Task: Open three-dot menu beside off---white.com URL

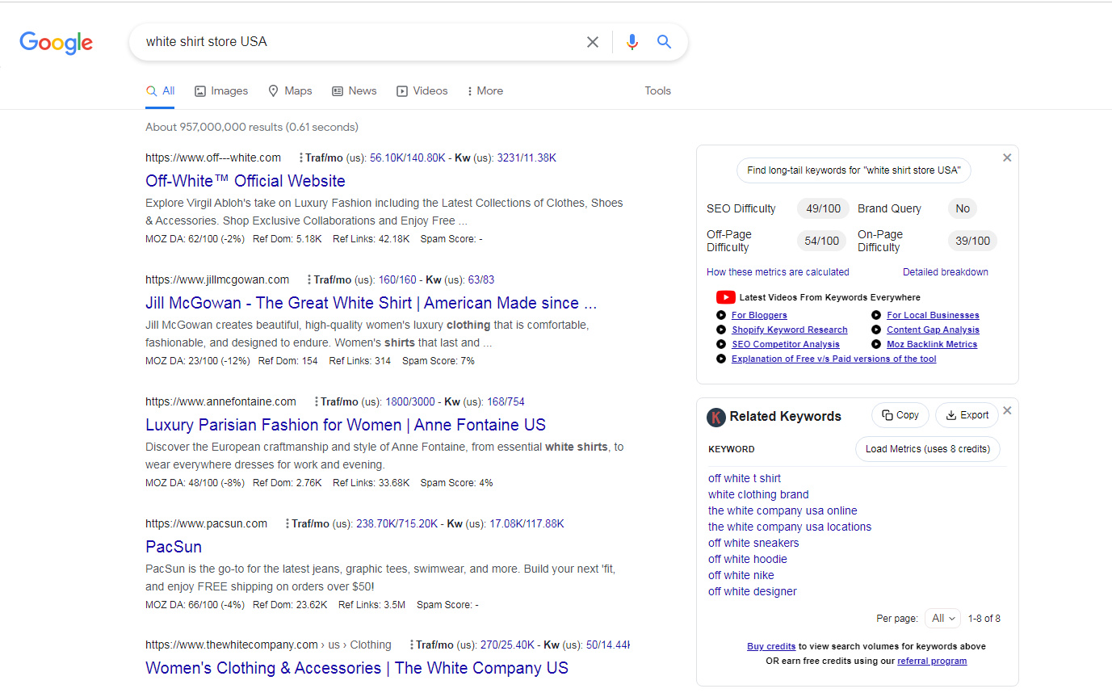Action: point(301,158)
